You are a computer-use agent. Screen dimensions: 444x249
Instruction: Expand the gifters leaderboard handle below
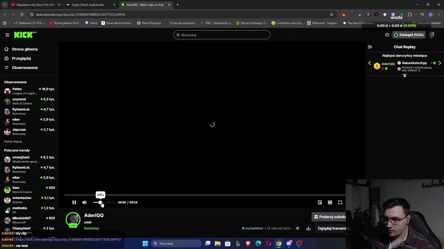point(404,75)
